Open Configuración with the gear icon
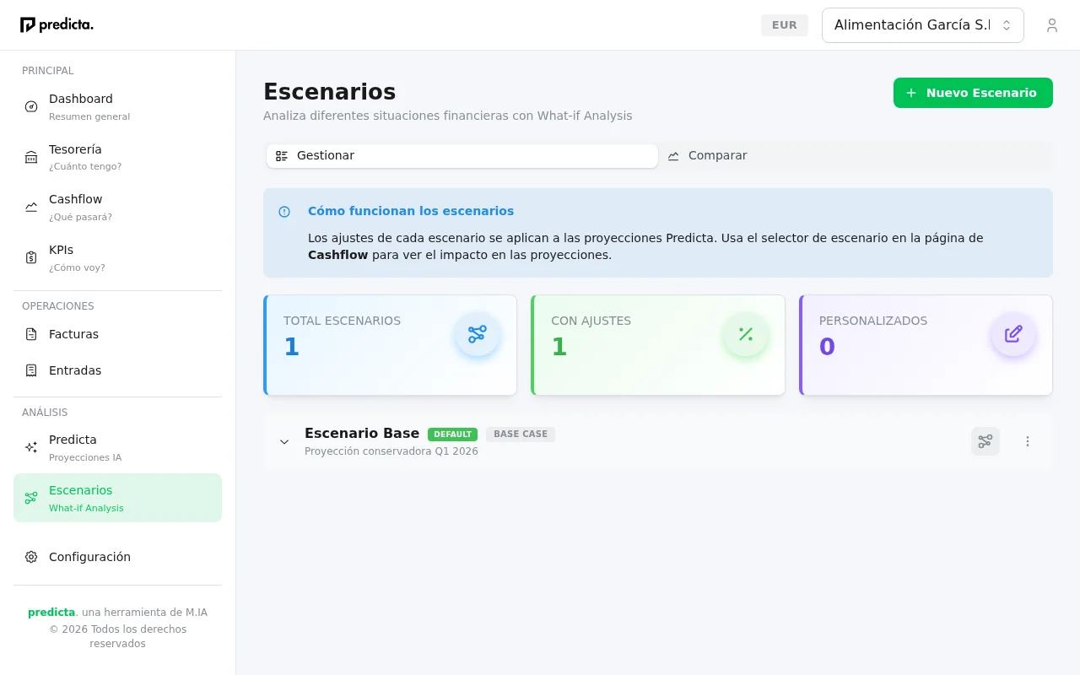The image size is (1080, 675). (31, 557)
